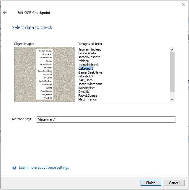This screenshot has width=189, height=190.
Task: Click highlighted datakmart in recognized text
Action: click(86, 69)
